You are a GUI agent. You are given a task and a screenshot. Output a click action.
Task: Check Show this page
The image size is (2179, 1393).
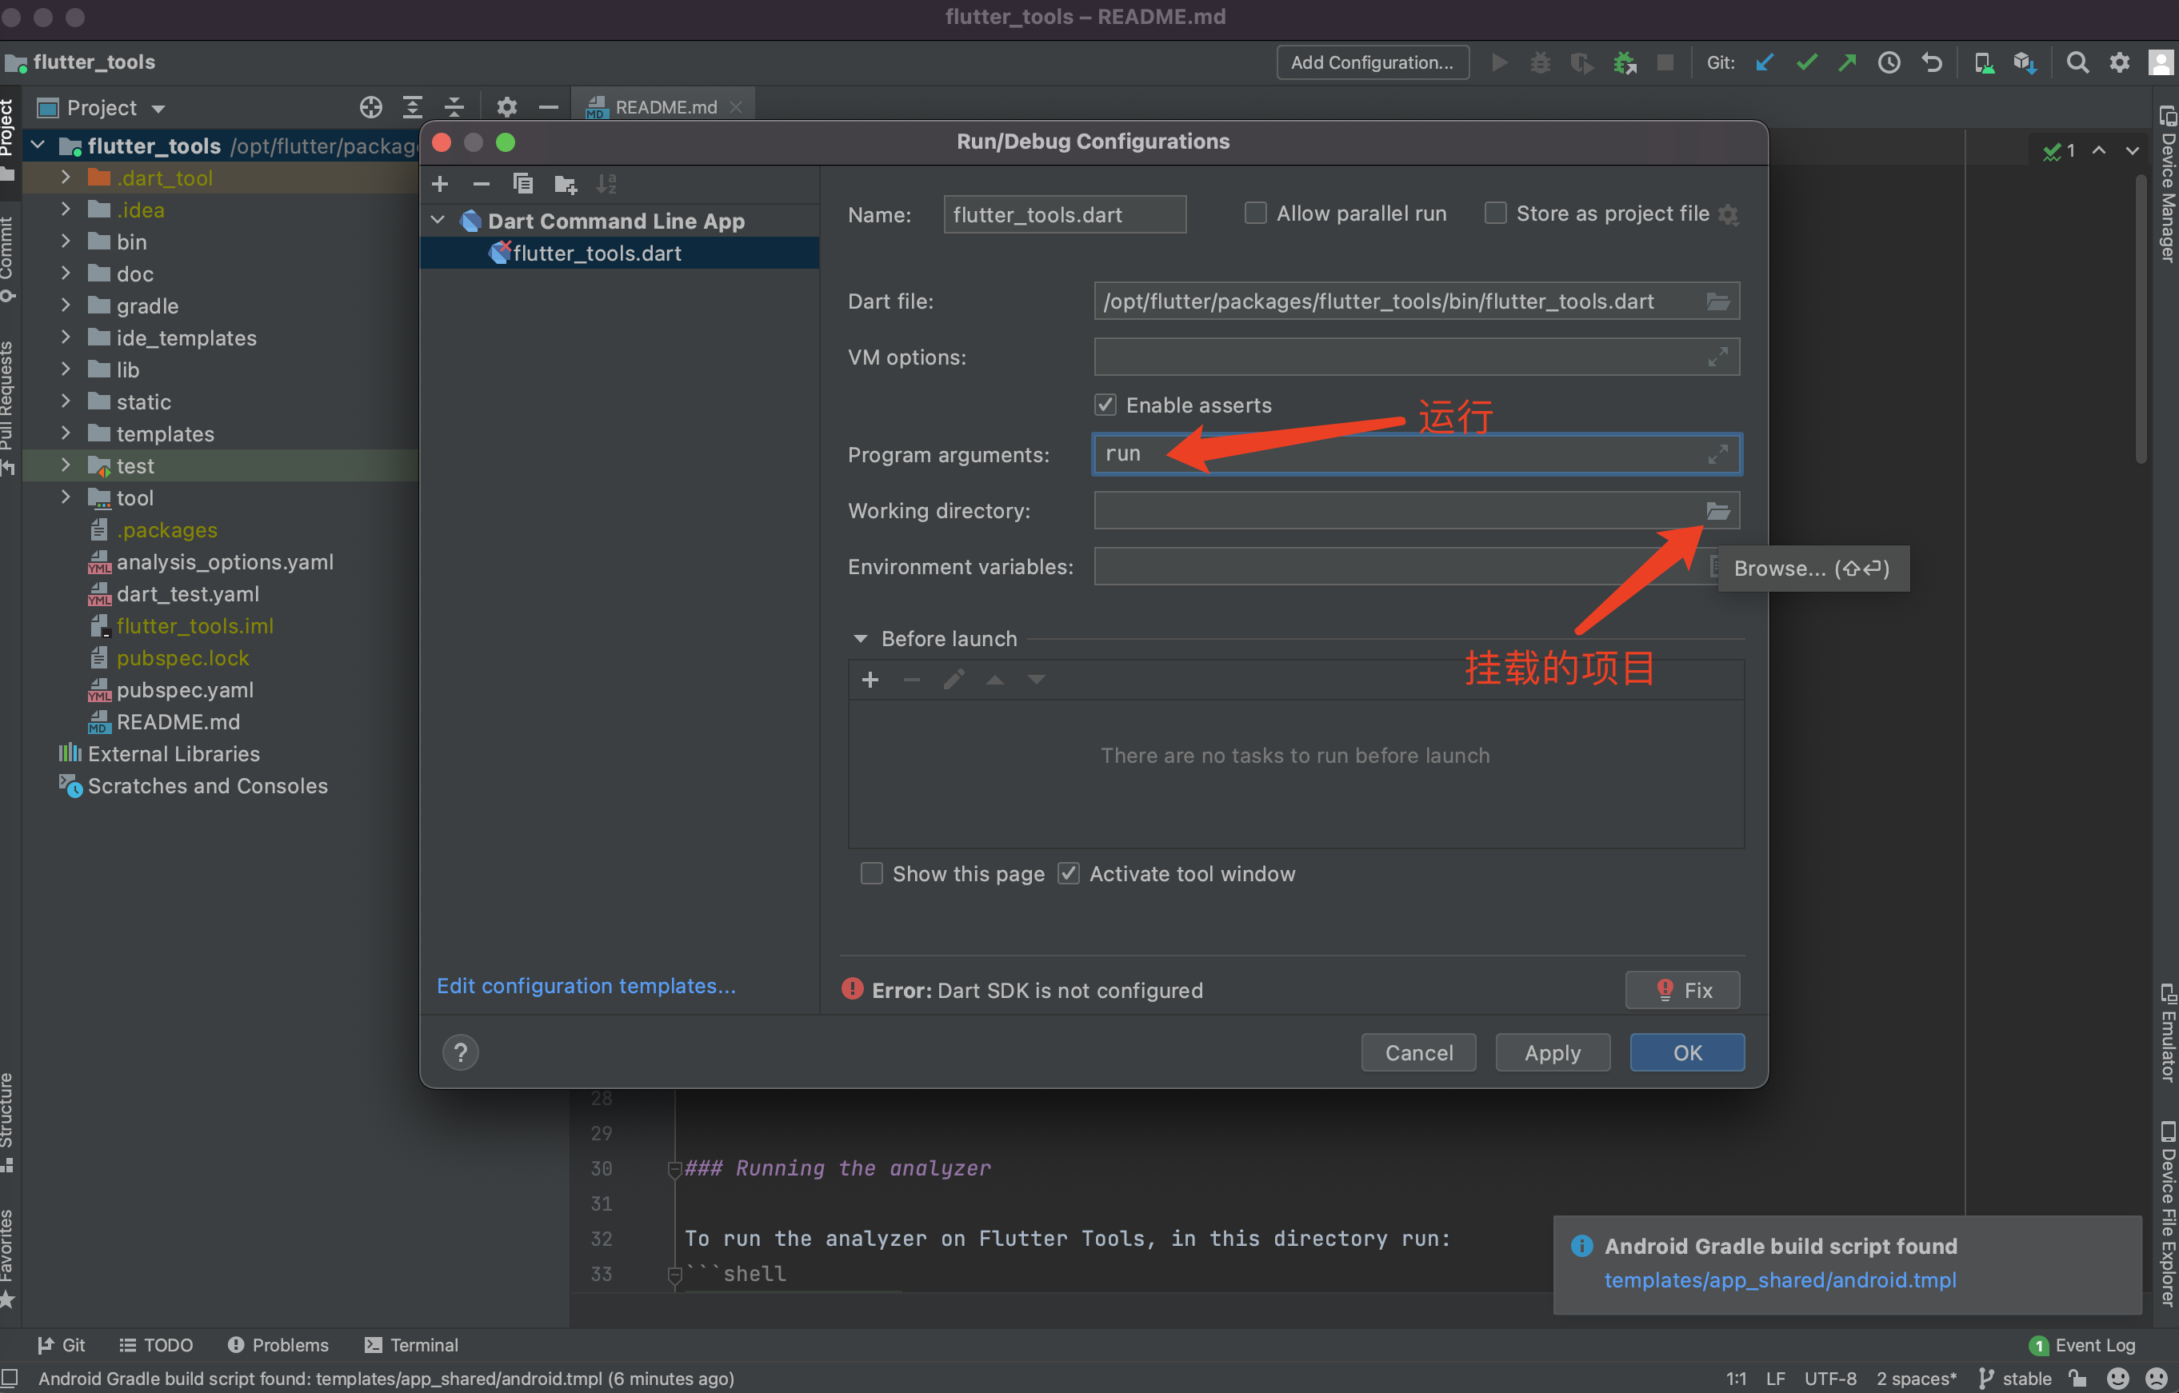pyautogui.click(x=871, y=874)
